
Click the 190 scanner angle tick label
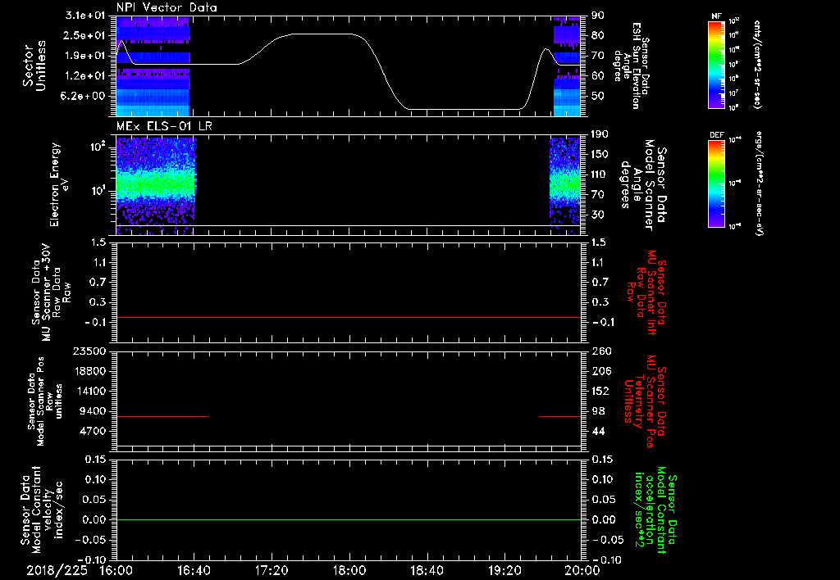click(x=600, y=134)
